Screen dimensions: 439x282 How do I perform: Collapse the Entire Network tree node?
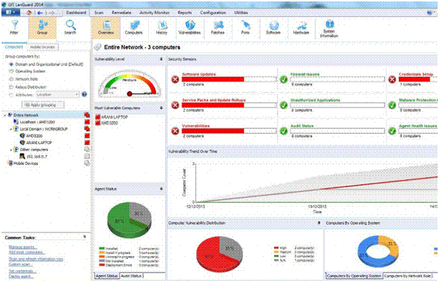(5, 115)
